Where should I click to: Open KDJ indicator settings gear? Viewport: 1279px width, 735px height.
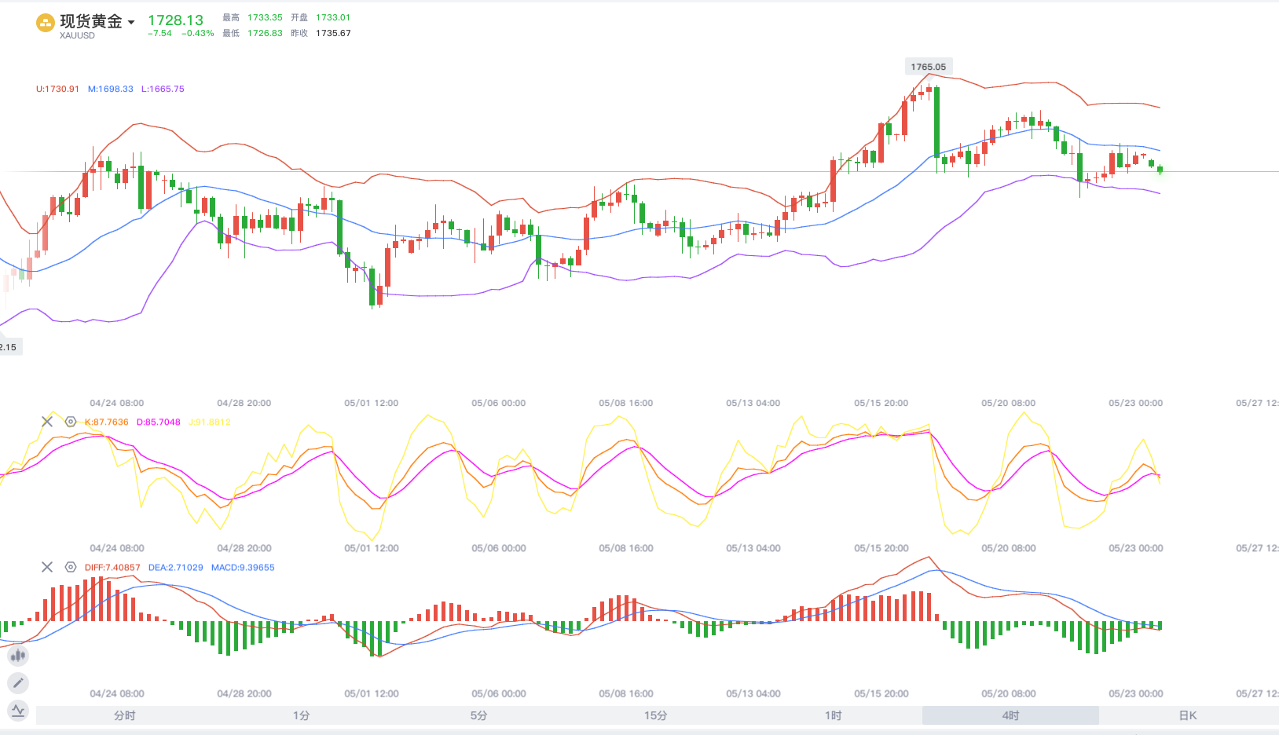tap(71, 422)
